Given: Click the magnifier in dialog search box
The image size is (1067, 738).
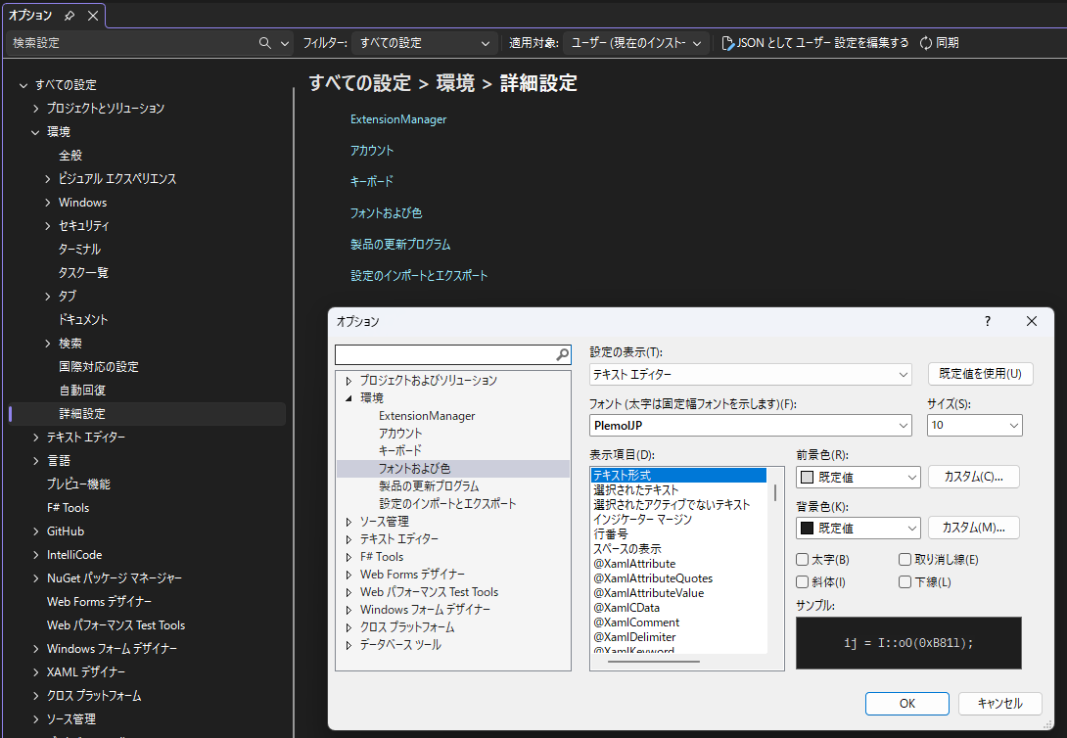Looking at the screenshot, I should pos(562,354).
